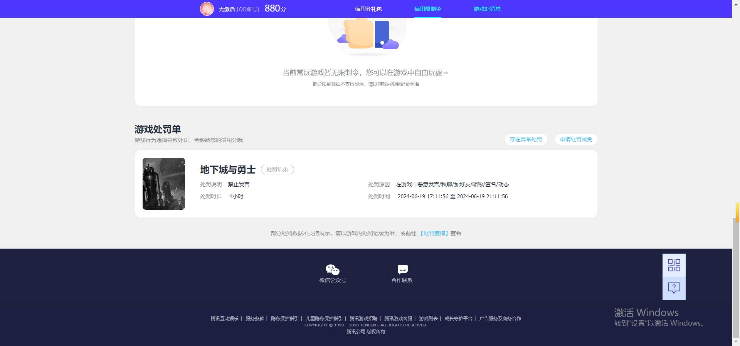Click 存在异常处罚 button

(526, 139)
